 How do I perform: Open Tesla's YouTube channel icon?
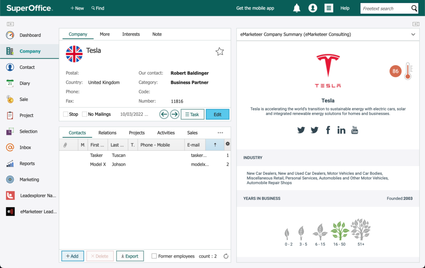point(354,130)
